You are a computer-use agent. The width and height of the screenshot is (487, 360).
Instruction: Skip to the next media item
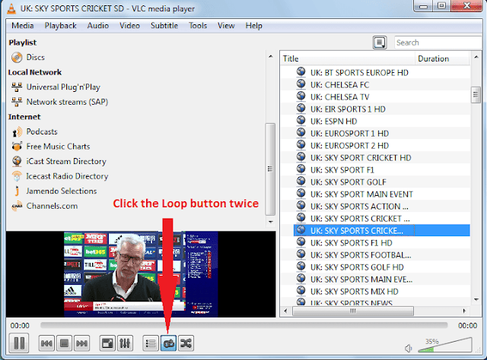[82, 343]
